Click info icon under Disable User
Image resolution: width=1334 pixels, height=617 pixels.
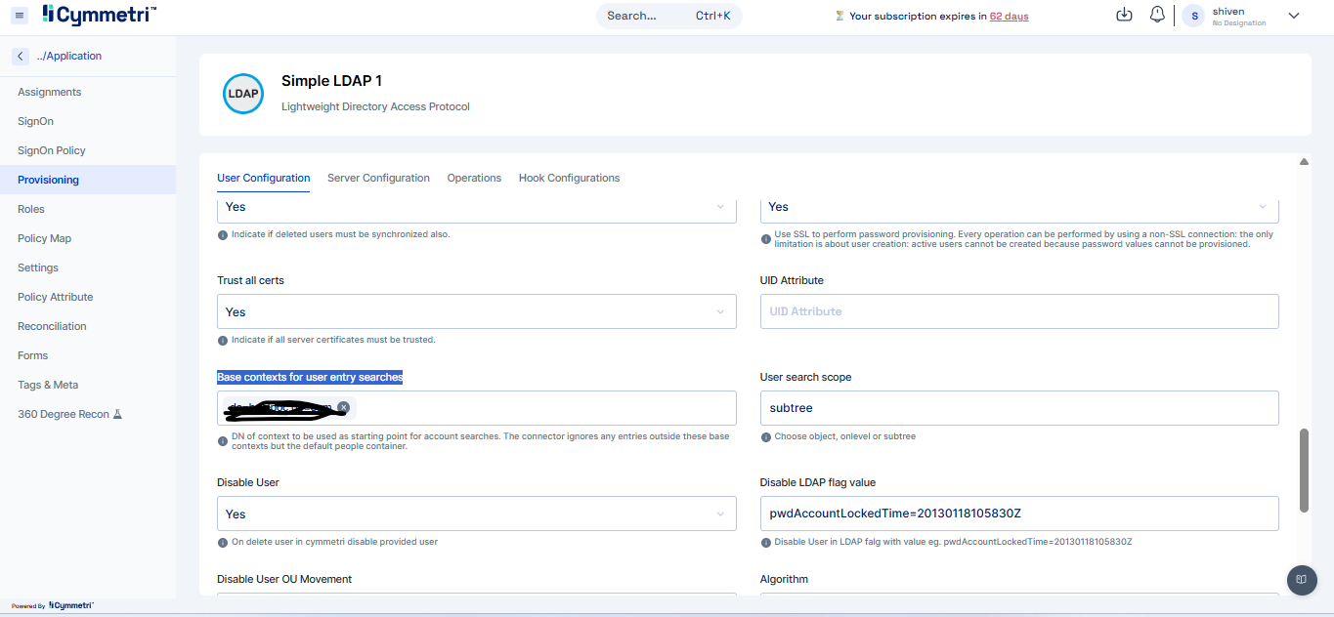(223, 542)
